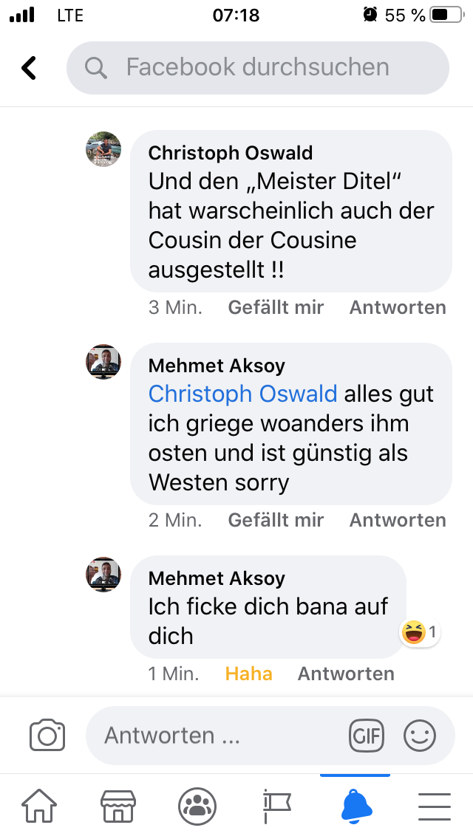
Task: Open the GIF picker
Action: click(367, 736)
